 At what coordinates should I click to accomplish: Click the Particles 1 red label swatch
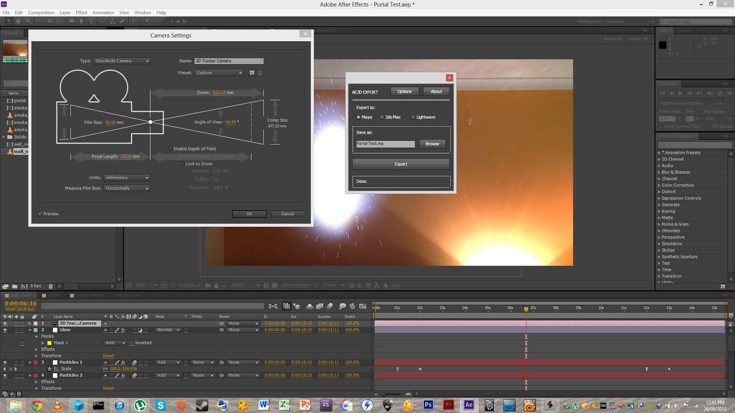coord(35,363)
